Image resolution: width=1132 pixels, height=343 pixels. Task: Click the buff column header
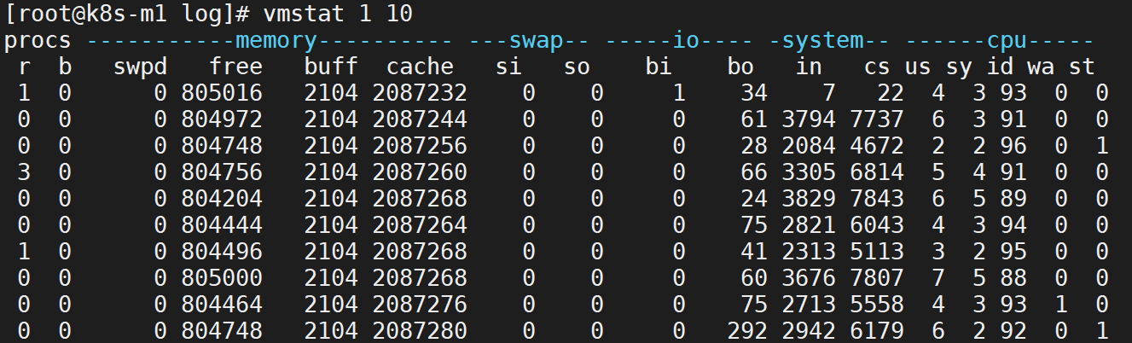tap(331, 67)
